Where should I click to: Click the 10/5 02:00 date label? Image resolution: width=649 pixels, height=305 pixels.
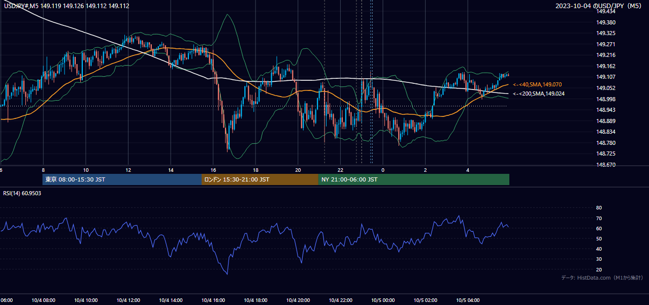(x=426, y=300)
